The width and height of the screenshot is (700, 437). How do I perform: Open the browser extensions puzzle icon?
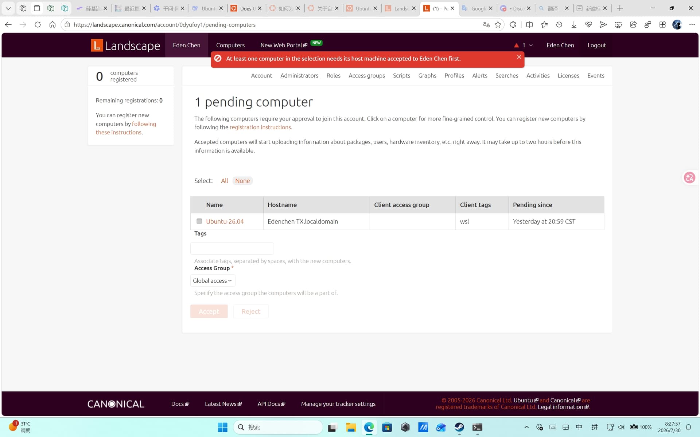click(x=513, y=25)
